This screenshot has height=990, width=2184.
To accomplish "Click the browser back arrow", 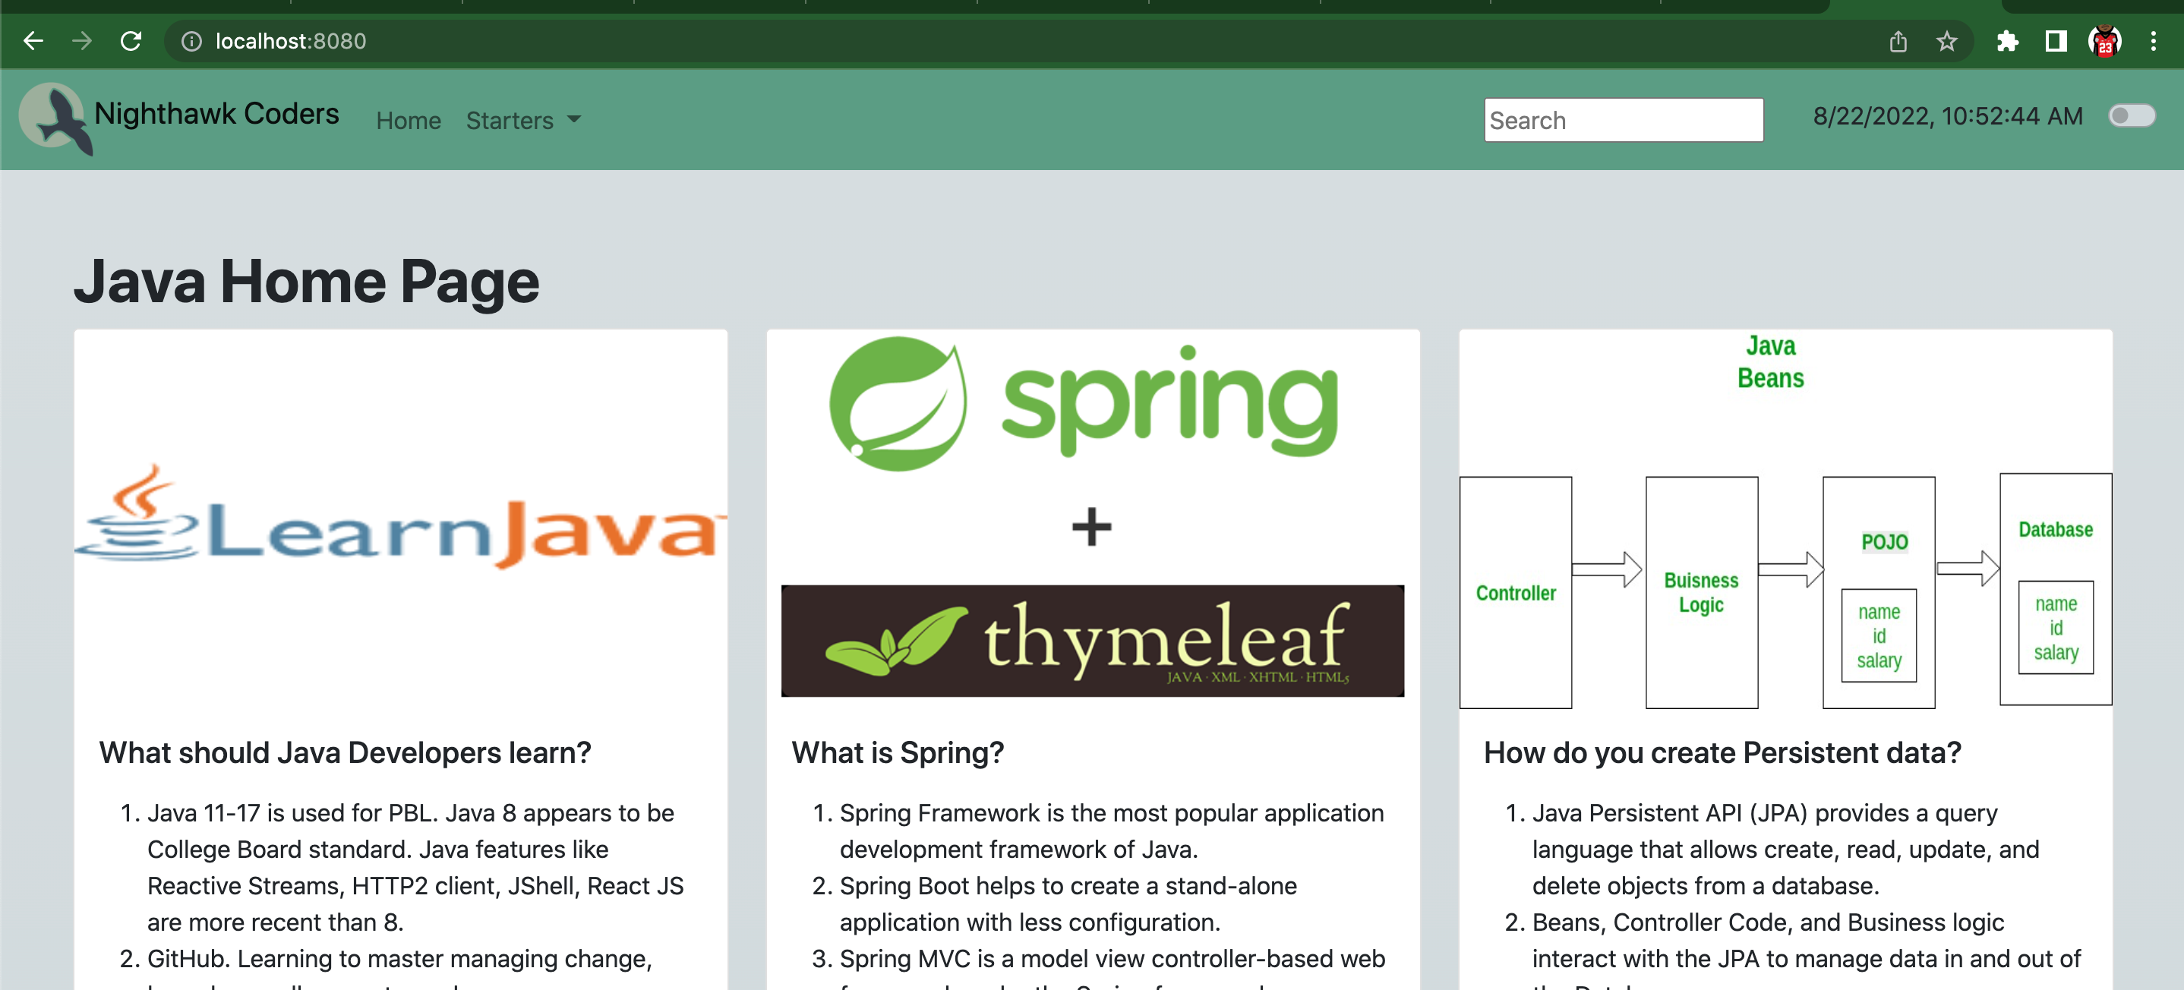I will pos(33,41).
